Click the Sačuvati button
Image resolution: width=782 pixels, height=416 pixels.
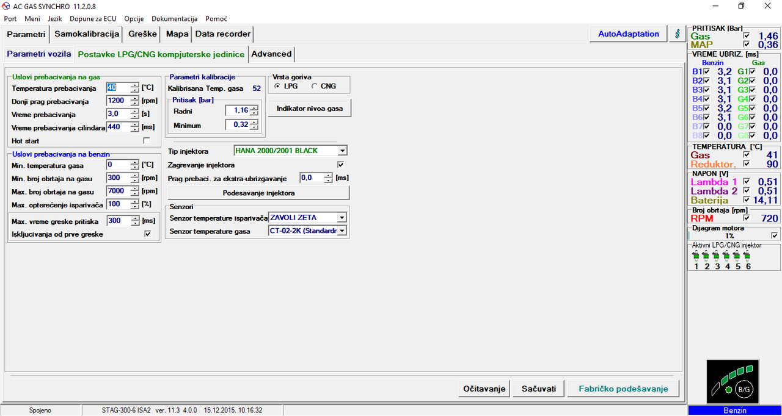pyautogui.click(x=539, y=389)
